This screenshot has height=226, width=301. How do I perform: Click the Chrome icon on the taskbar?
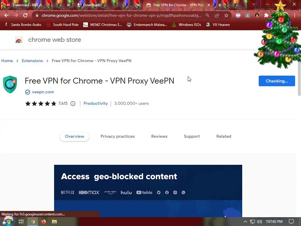[x=33, y=222]
